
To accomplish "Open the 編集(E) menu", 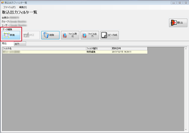I will point(23,7).
